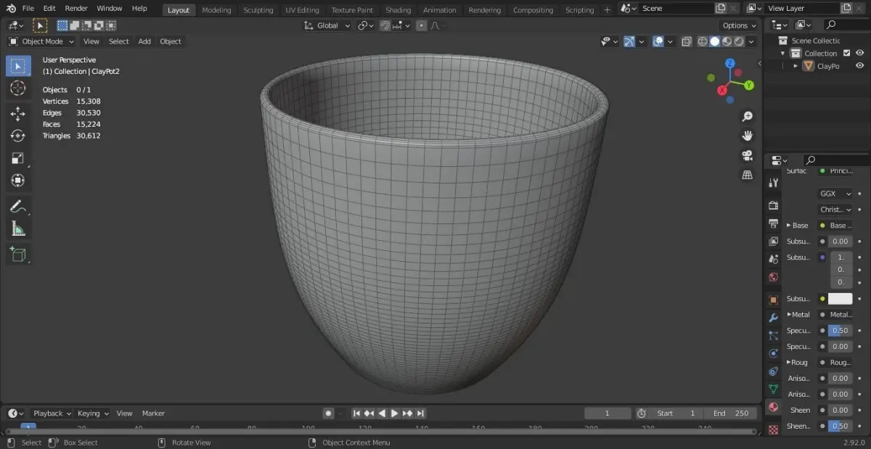Choose the Measure tool
Screen dimensions: 871x449
pos(18,229)
